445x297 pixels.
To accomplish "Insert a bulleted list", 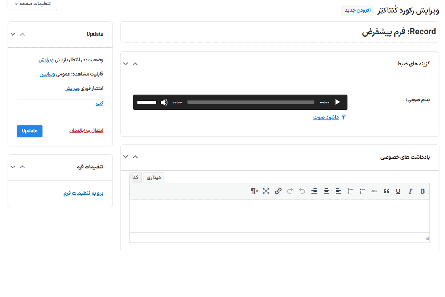I will (362, 191).
